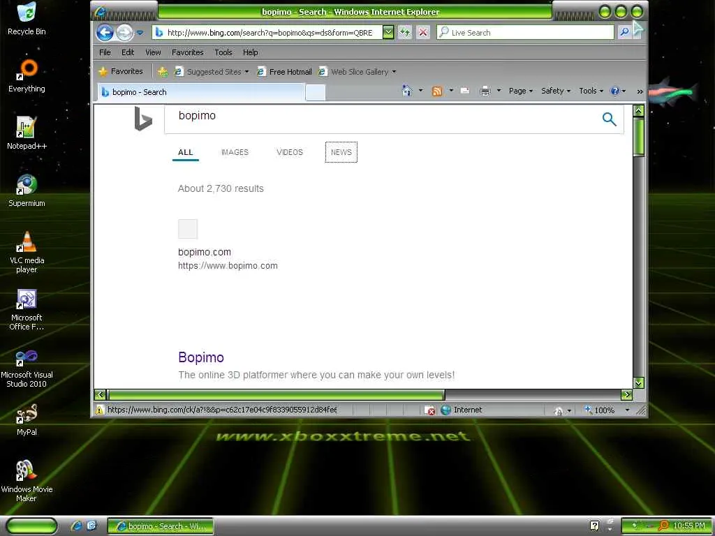Screen dimensions: 715x536
Task: Switch to the VIDEOS tab
Action: click(290, 152)
